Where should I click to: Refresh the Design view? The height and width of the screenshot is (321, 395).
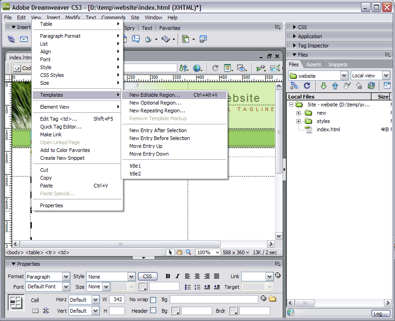tap(215, 68)
